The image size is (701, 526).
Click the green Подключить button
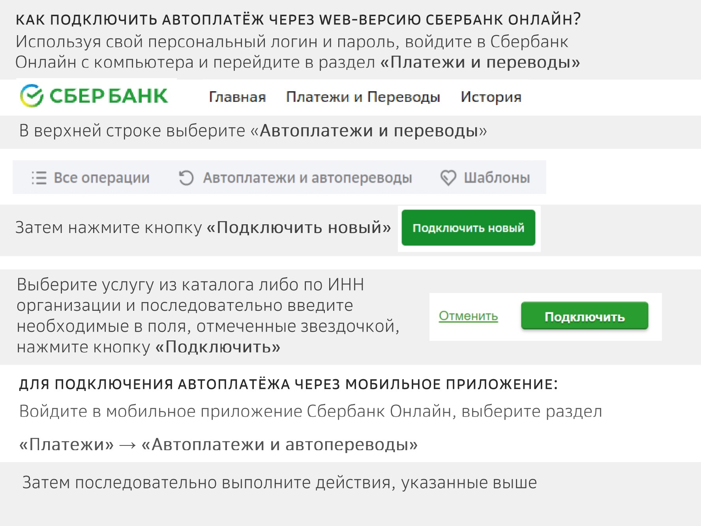coord(585,316)
